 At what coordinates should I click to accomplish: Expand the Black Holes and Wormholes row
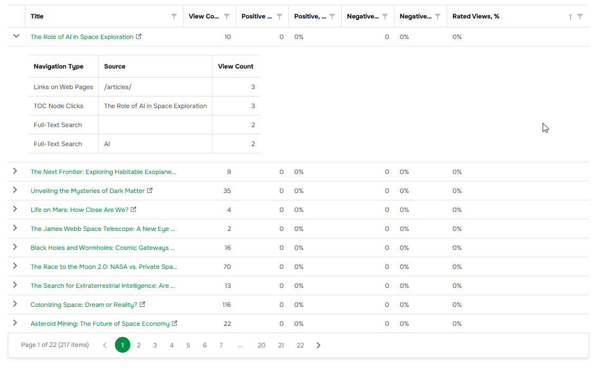(15, 247)
